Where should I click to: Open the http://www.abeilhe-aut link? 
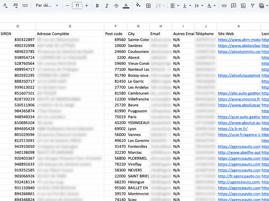click(x=239, y=152)
